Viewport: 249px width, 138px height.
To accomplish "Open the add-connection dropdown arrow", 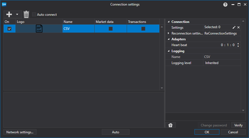I will pyautogui.click(x=17, y=14).
